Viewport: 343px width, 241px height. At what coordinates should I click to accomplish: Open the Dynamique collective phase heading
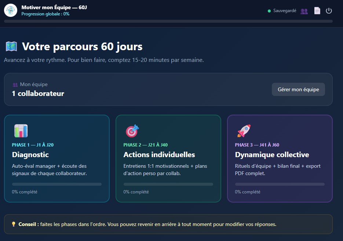(272, 155)
